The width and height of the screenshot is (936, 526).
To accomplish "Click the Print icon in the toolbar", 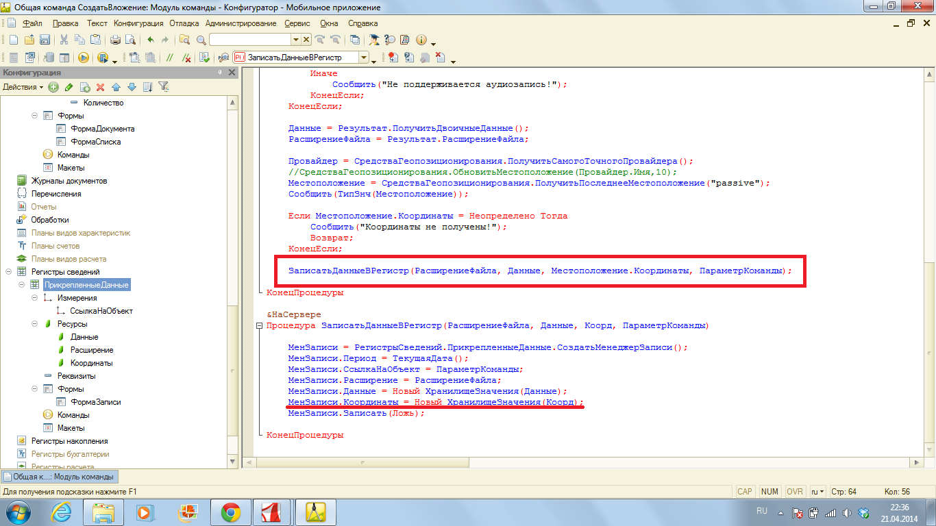I will click(116, 40).
